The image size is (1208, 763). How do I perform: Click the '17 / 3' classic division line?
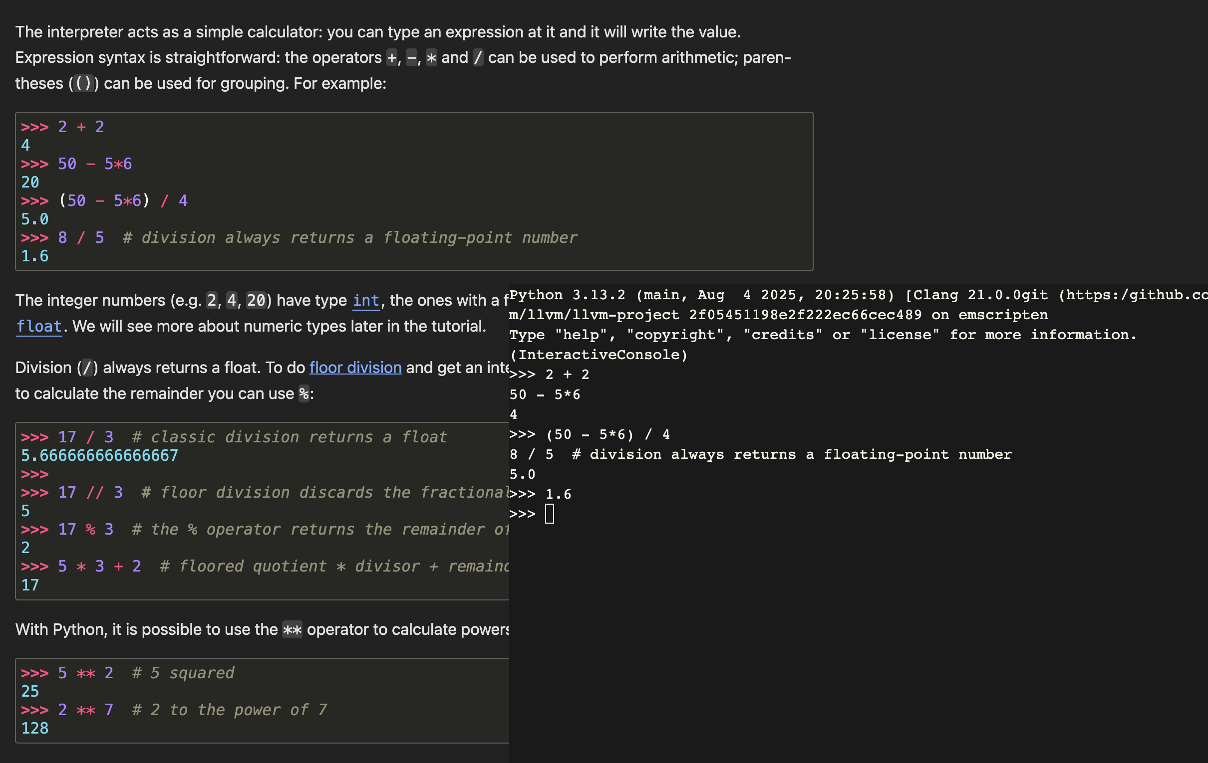click(85, 437)
